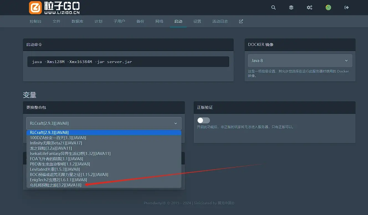This screenshot has height=215, width=368.
Task: Choose BOC祝福或诅咒无限力量之征[1.15.2][JAVA8] option
Action: point(104,175)
